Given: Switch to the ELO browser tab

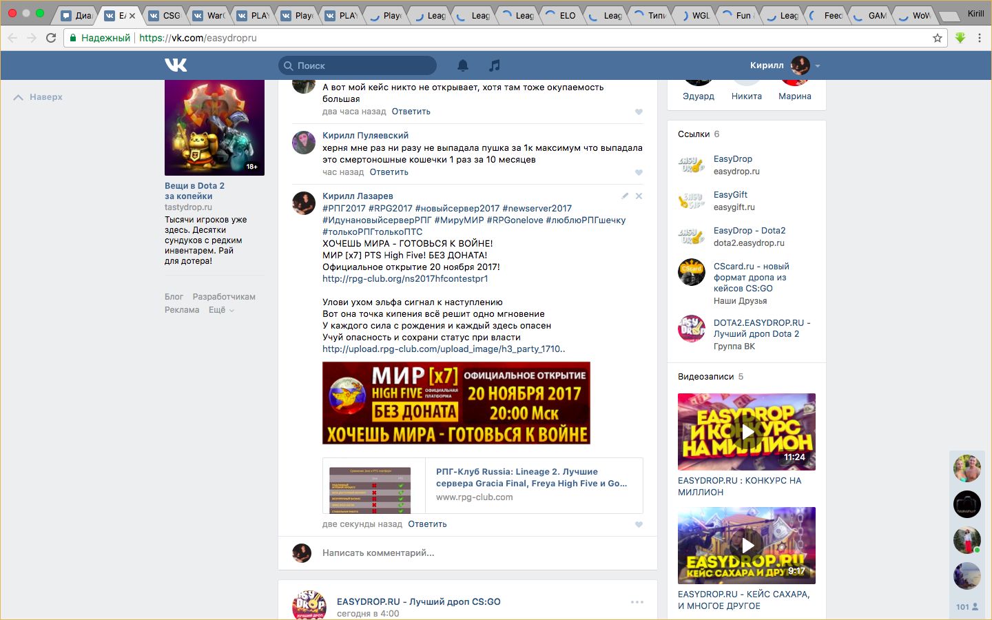Looking at the screenshot, I should (x=562, y=15).
